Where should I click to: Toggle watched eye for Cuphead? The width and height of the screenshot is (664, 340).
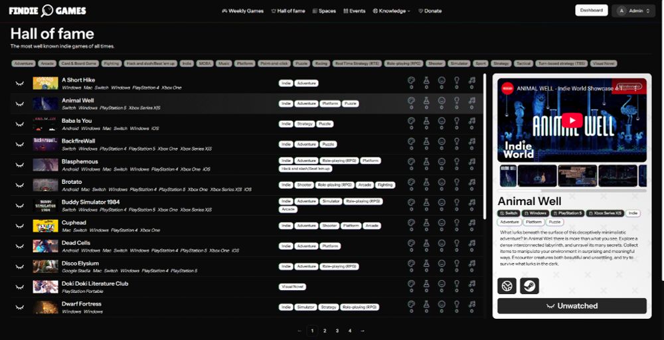coord(19,226)
